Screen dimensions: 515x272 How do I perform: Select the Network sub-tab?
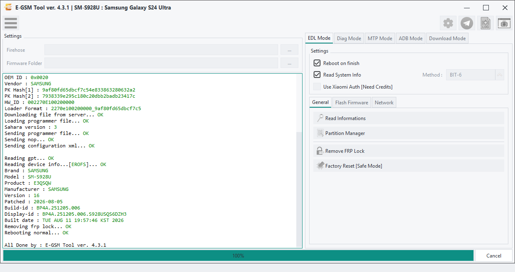point(384,103)
